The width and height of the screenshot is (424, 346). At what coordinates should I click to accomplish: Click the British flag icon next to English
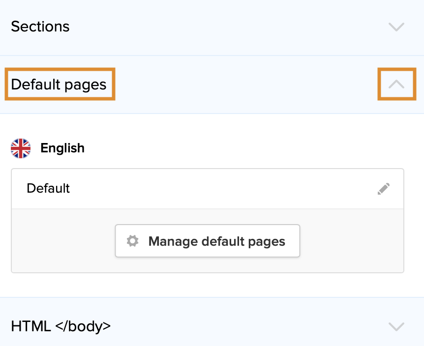20,148
